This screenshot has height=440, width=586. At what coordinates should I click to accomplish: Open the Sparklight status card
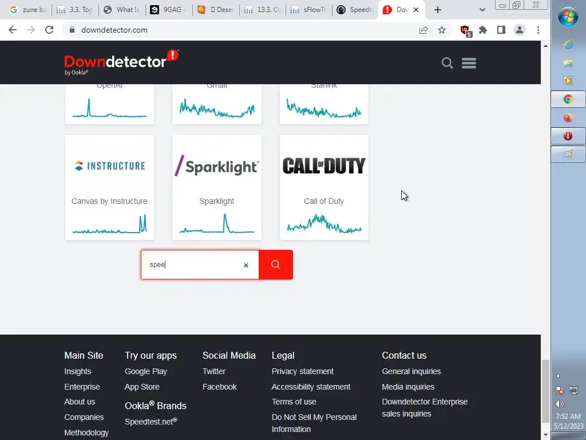click(x=217, y=187)
